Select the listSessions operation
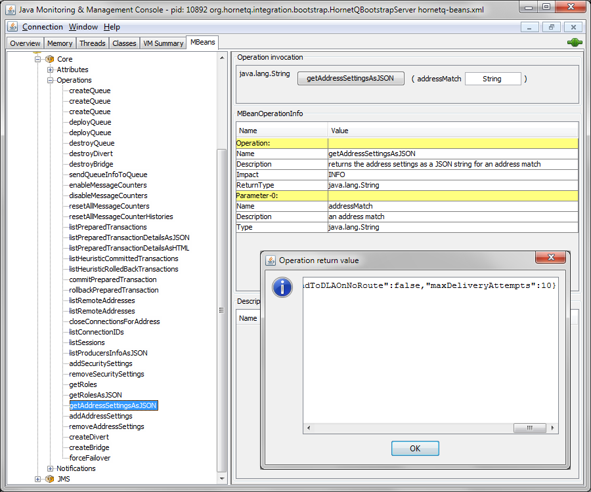Viewport: 591px width, 492px height. pos(87,342)
